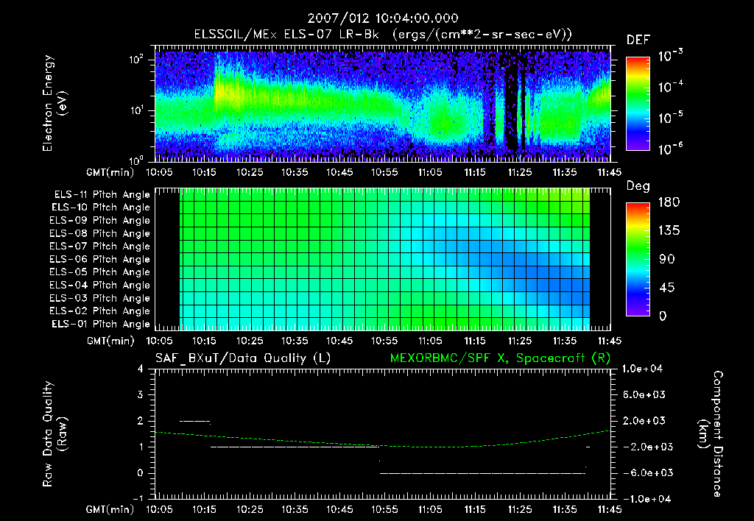Select the ELS-05 Pitch Angle row label

[100, 272]
